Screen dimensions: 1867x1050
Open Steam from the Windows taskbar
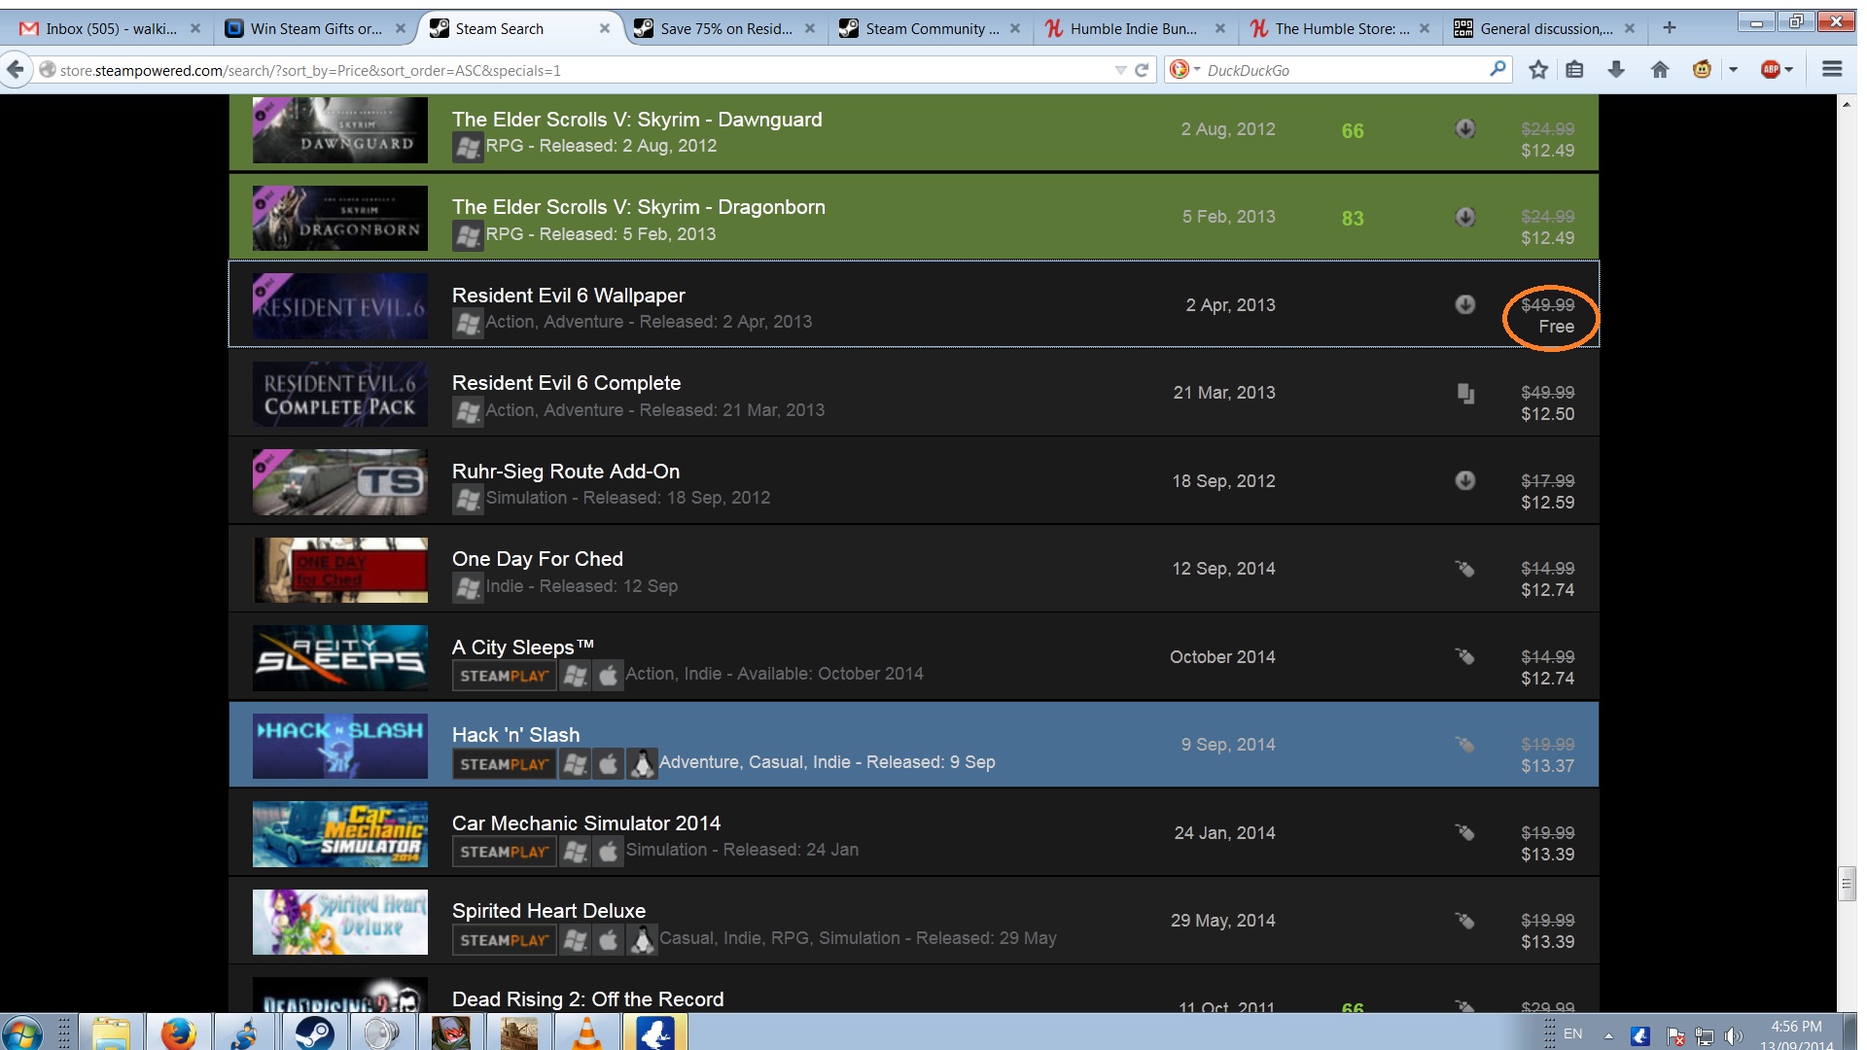coord(314,1032)
